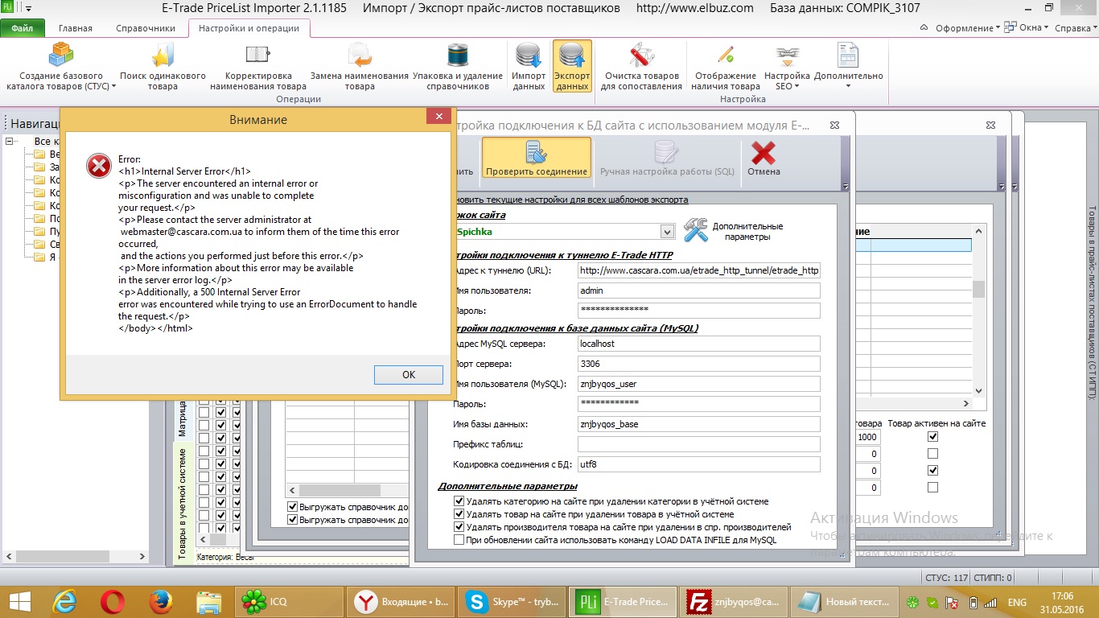Enable LOAD DATA INFILE для MySQL checkbox
Screen dimensions: 1099x618
(x=459, y=540)
